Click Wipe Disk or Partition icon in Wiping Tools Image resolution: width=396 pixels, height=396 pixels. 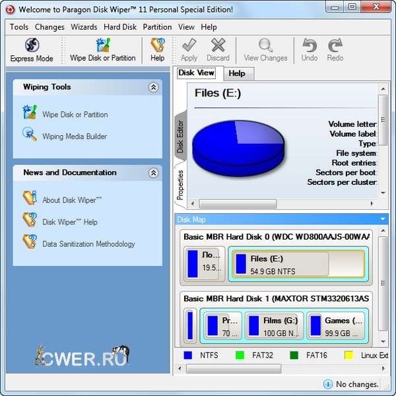(30, 112)
